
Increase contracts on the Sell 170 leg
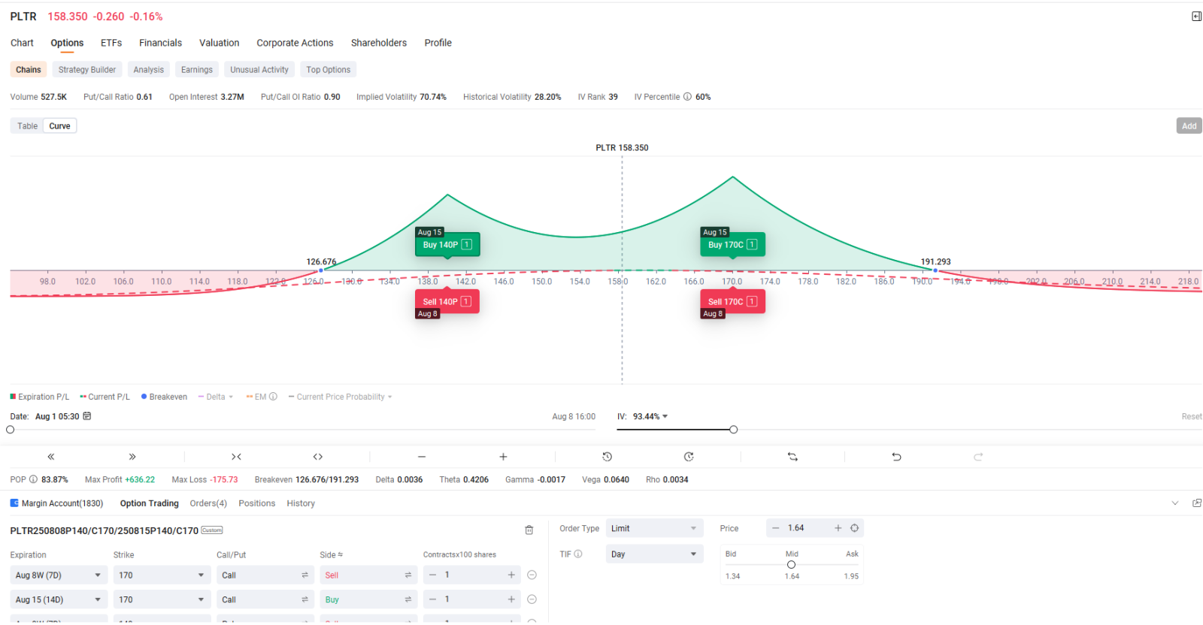pyautogui.click(x=511, y=575)
